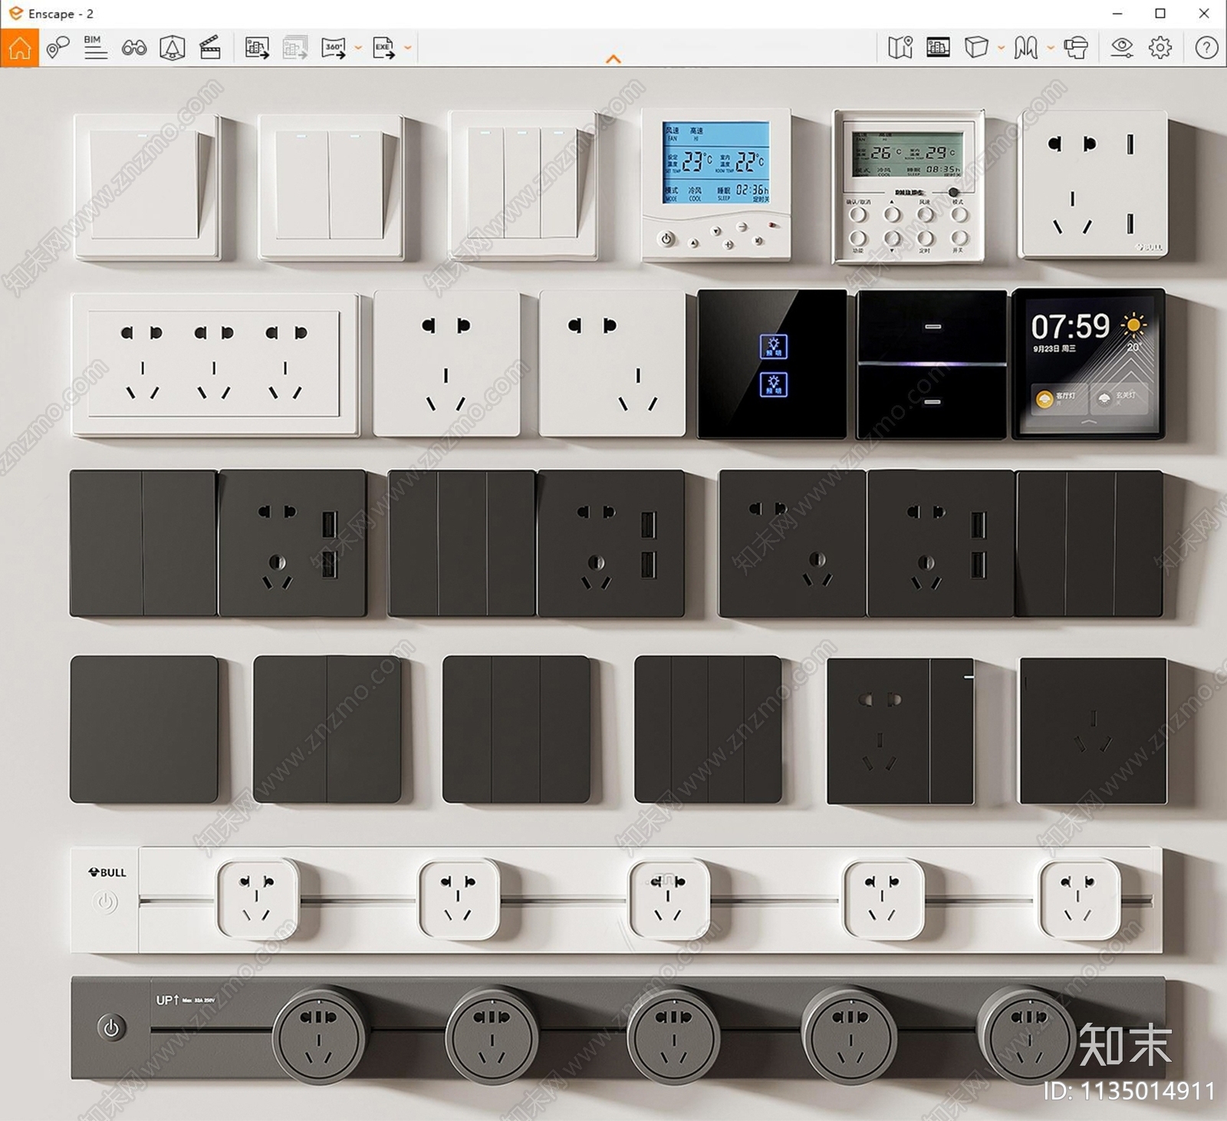Open view management binoculars icon
The width and height of the screenshot is (1227, 1121).
[134, 48]
